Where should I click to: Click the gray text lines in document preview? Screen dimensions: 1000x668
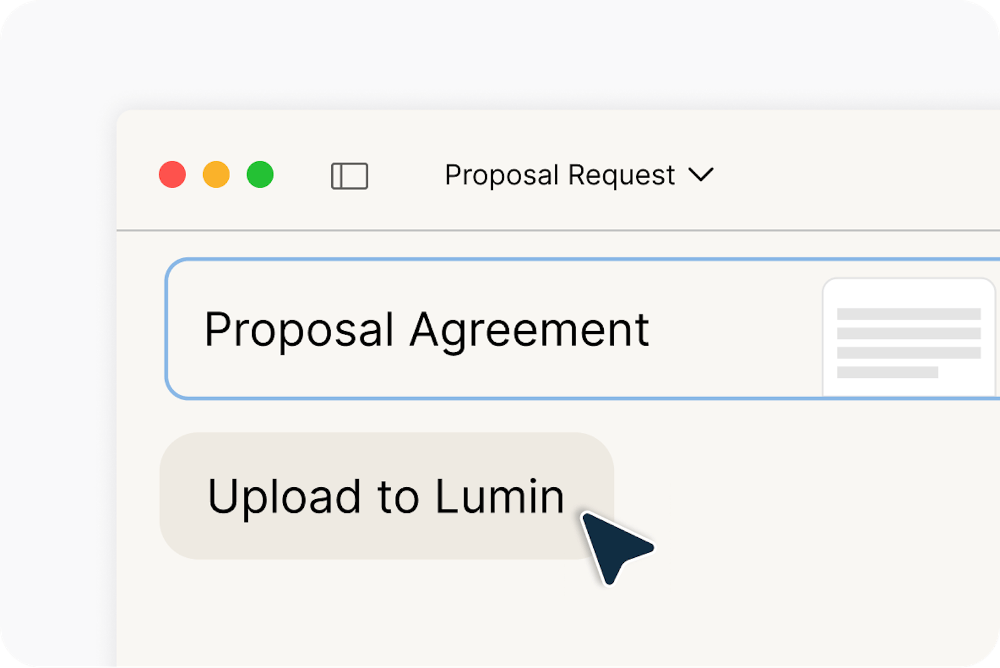coord(908,343)
